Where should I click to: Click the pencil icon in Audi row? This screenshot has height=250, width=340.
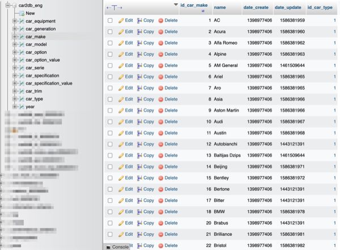(x=121, y=122)
